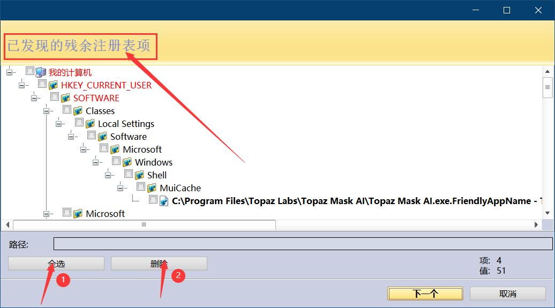
Task: Click the Classes registry key icon
Action: (78, 111)
